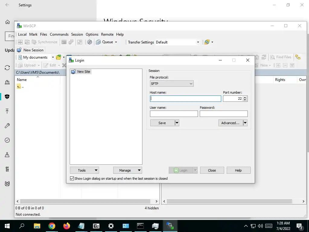
Task: Open the Options menu
Action: tap(92, 34)
